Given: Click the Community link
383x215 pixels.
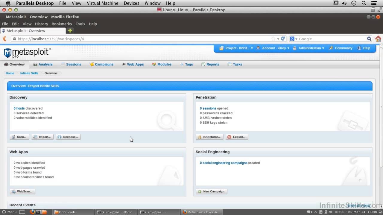Looking at the screenshot, I should point(344,48).
